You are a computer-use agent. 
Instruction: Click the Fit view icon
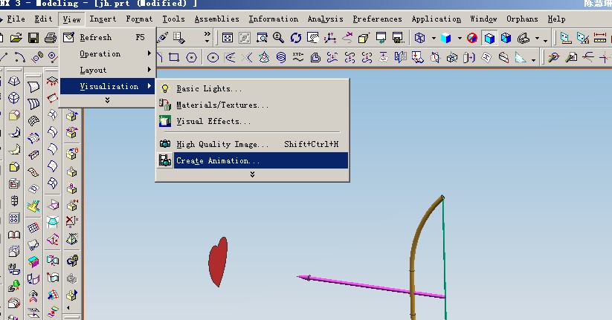[x=226, y=38]
